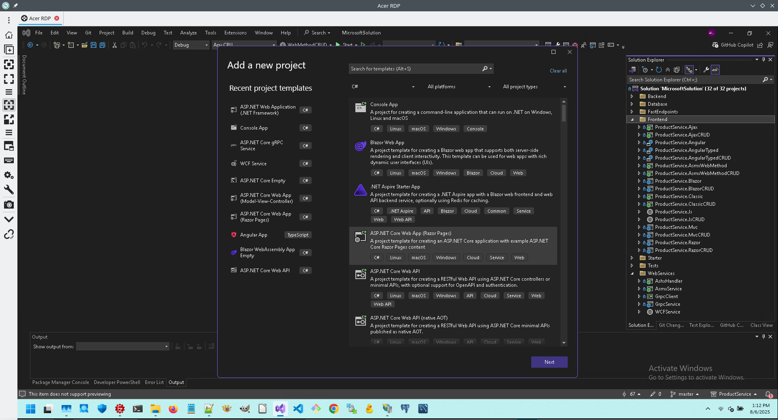Select ASP.NET Core Web API in recent templates
778x420 pixels.
(271, 271)
